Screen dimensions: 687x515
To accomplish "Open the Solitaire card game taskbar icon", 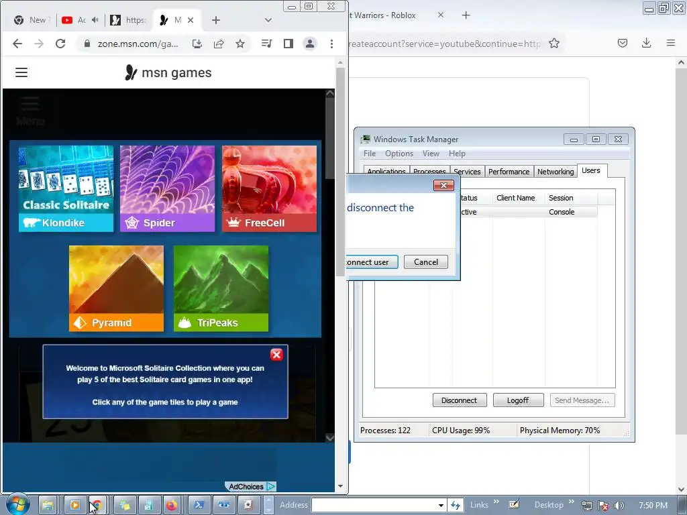I will click(248, 506).
